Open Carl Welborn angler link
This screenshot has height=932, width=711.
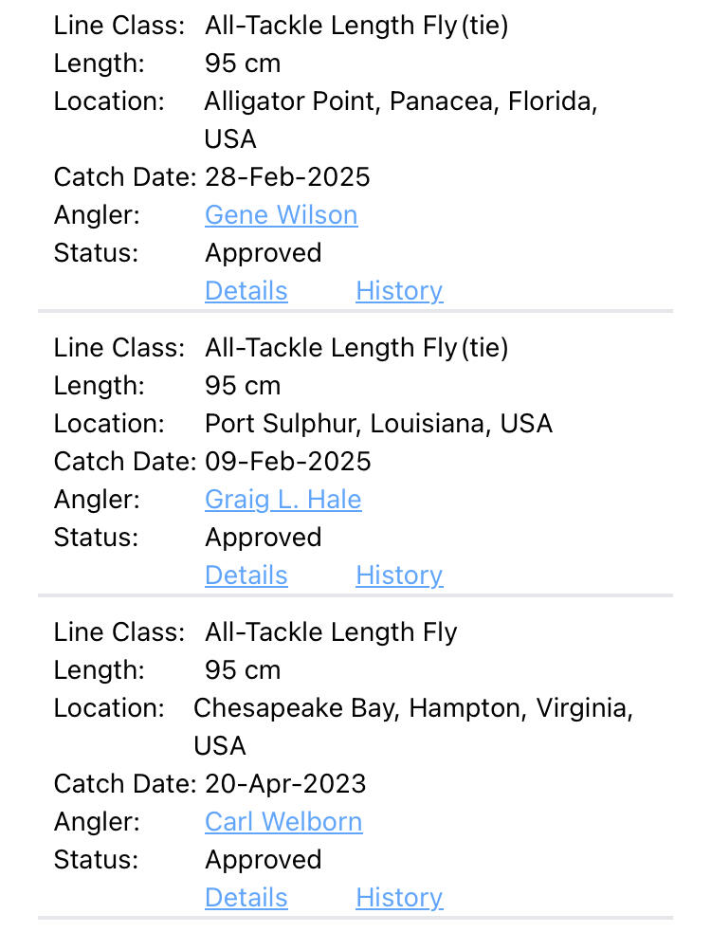[283, 822]
